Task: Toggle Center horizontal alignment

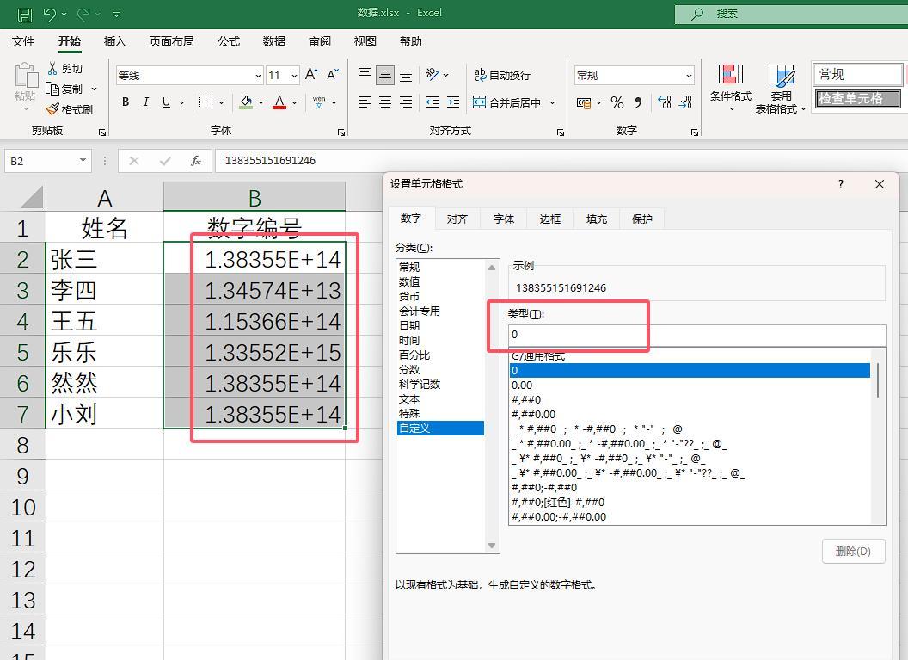Action: click(385, 102)
